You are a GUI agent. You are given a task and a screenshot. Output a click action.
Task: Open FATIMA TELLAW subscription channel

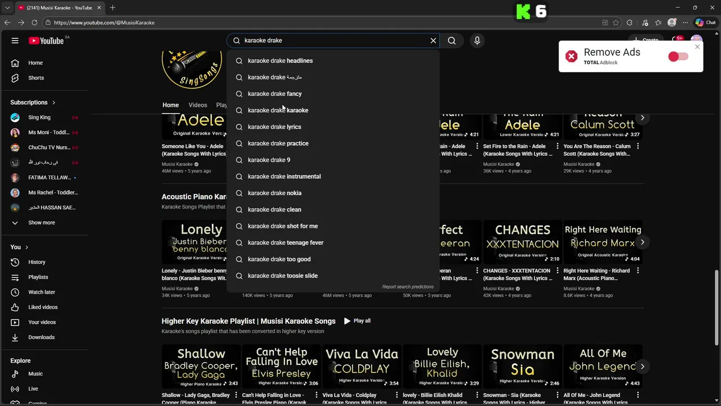click(44, 178)
